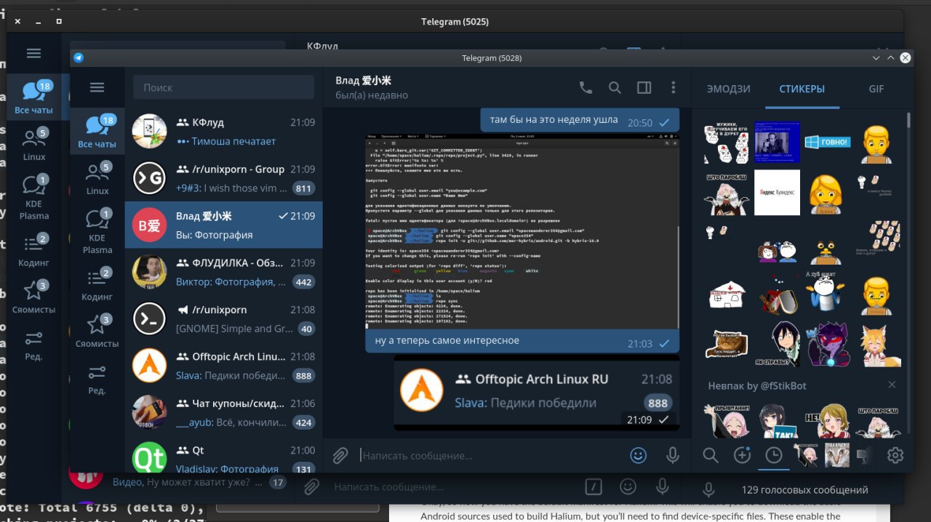Open emoji picker in back Telegram window

coord(628,486)
